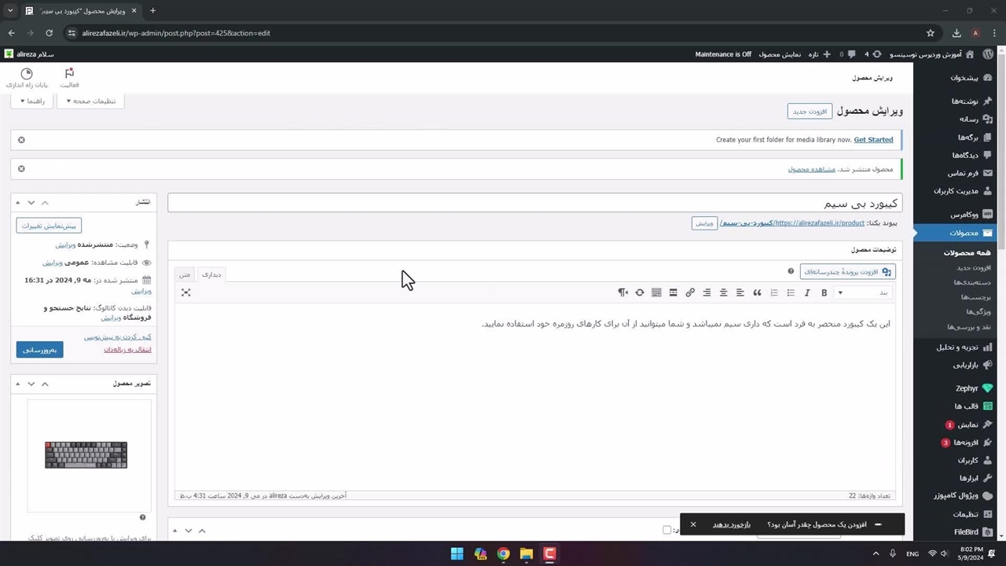Switch to the Text (متن) editor tab
The width and height of the screenshot is (1006, 566).
185,274
